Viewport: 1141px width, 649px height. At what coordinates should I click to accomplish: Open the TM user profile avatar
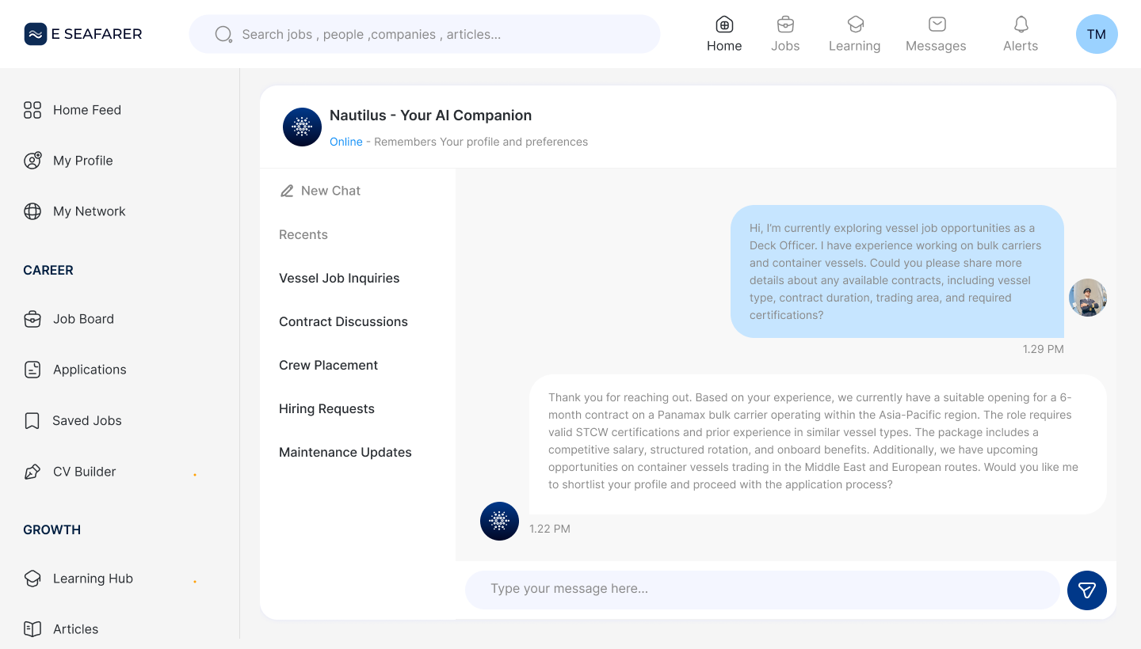coord(1097,34)
